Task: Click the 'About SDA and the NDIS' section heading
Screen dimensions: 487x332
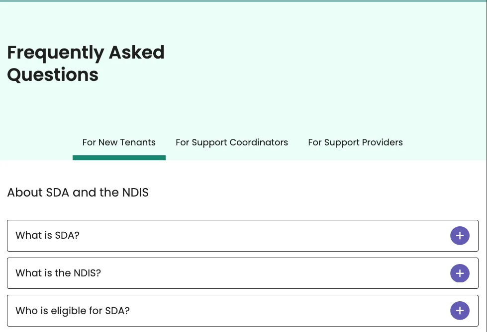Action: coord(78,193)
